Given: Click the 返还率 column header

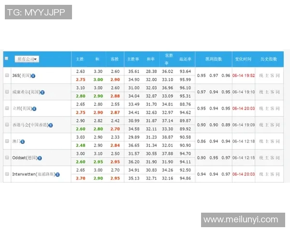Looking at the screenshot, I should click(186, 59).
